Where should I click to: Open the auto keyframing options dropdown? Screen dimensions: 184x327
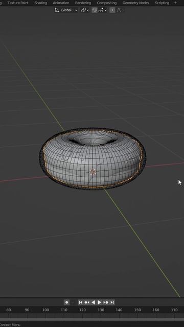[x=73, y=302]
